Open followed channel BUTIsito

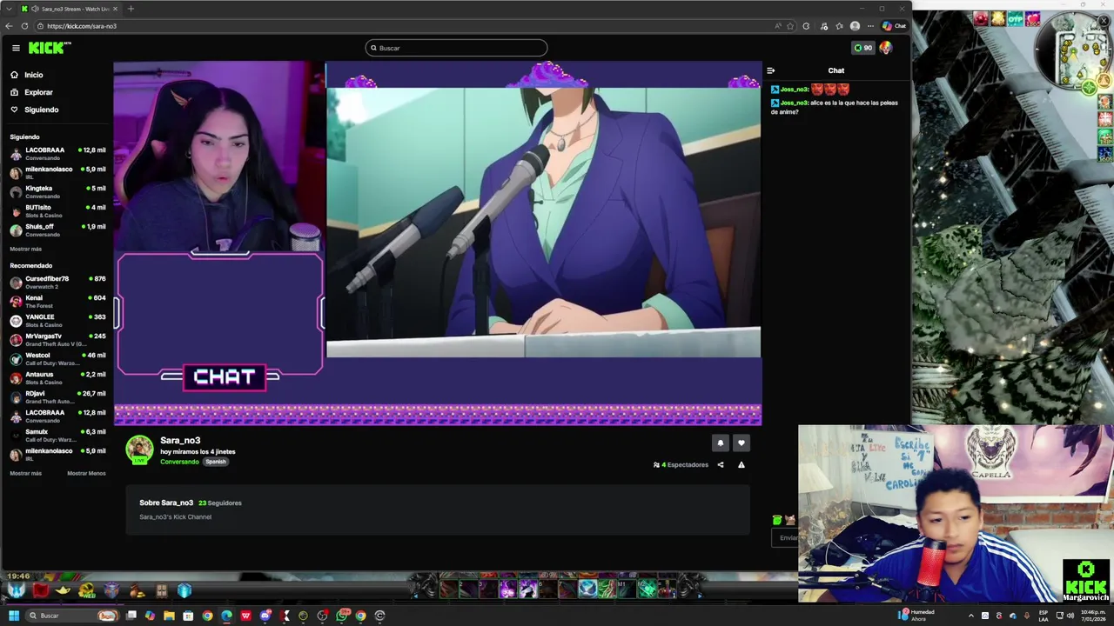(57, 210)
